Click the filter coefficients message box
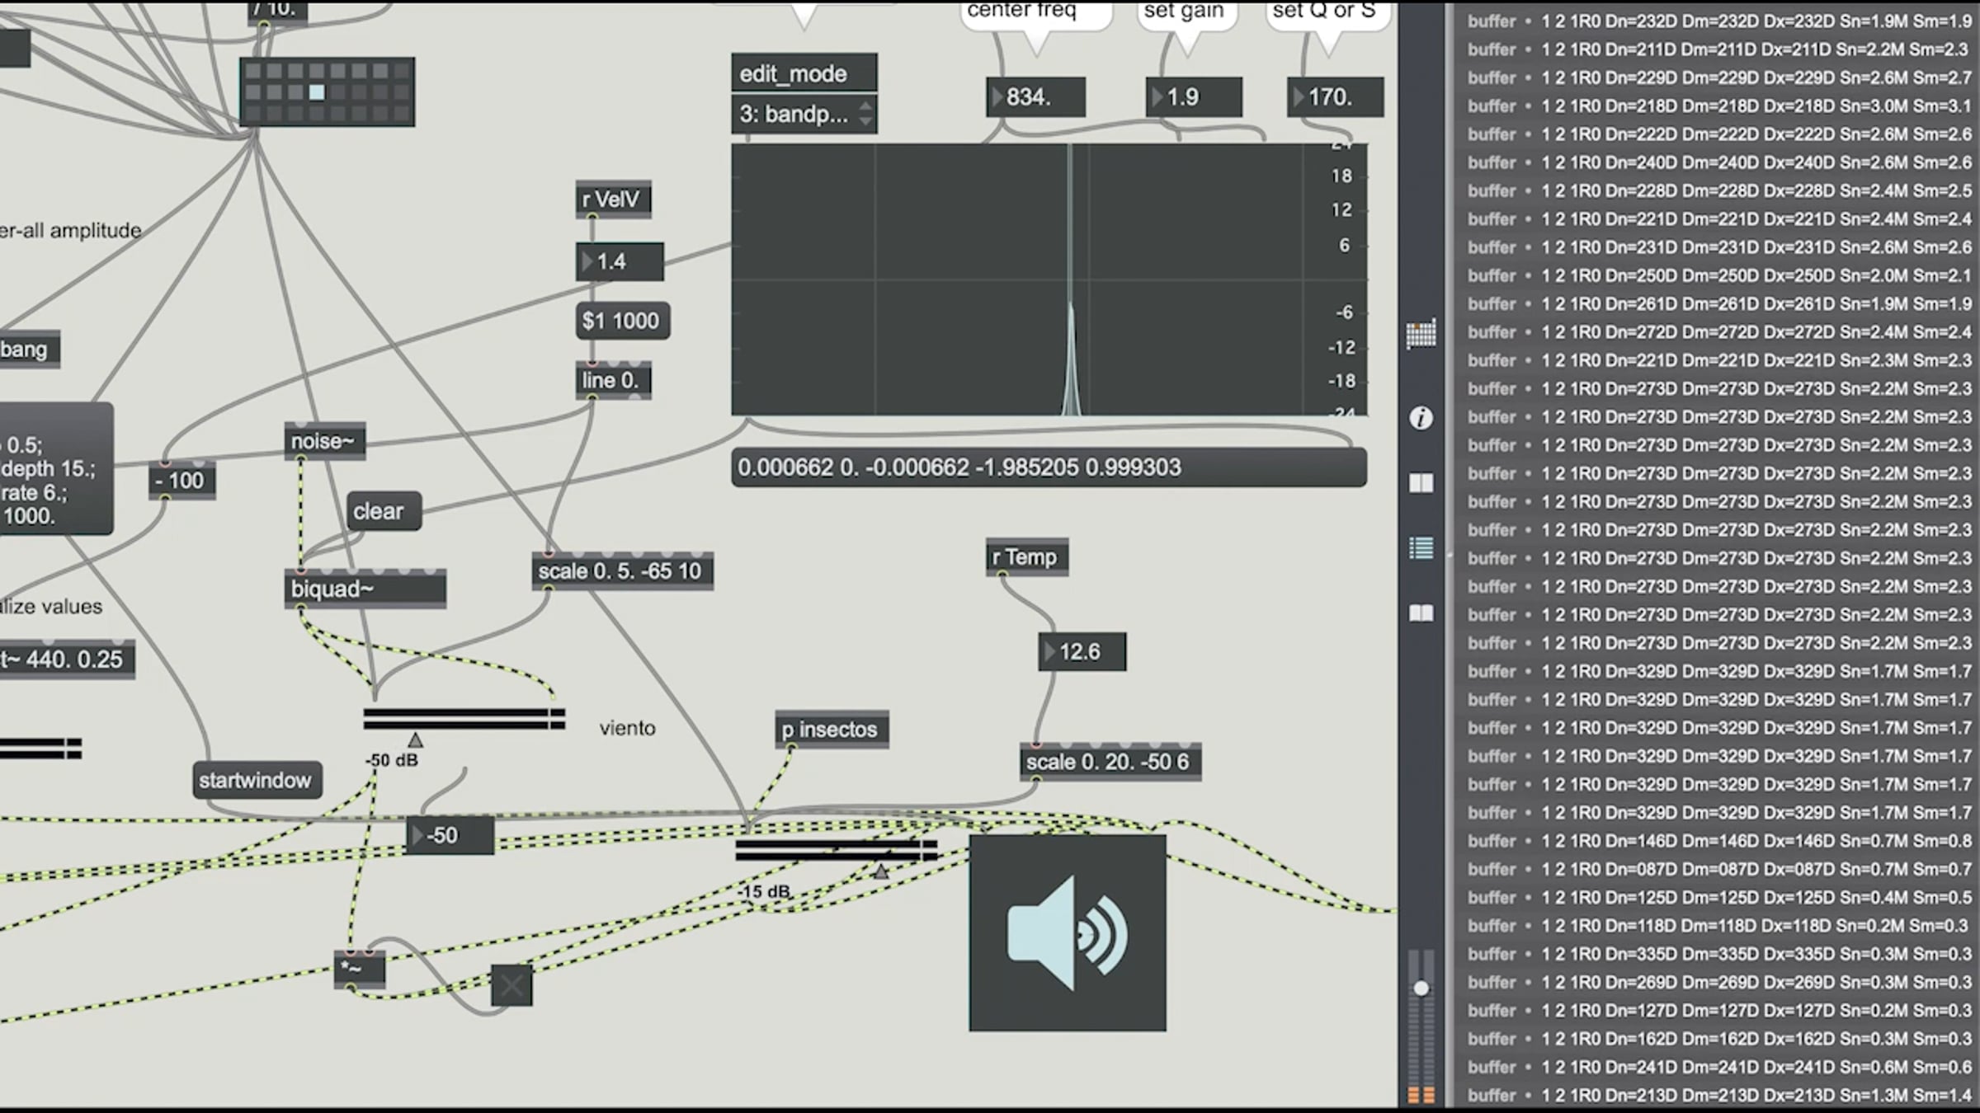 1049,467
